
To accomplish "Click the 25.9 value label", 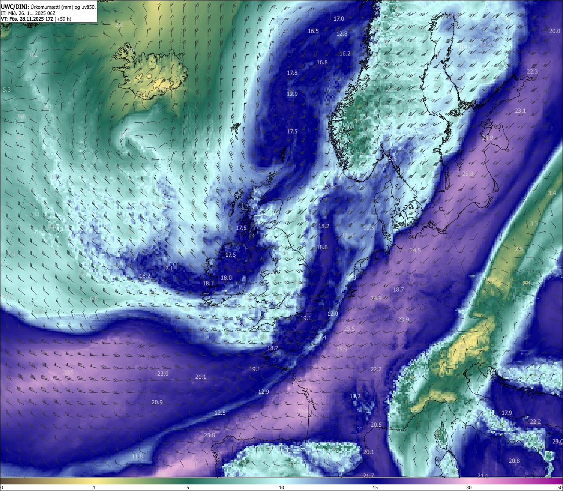I will click(x=342, y=350).
